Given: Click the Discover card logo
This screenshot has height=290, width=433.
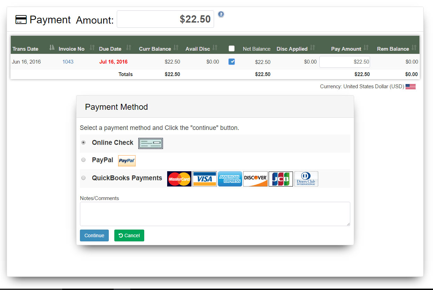Looking at the screenshot, I should tap(255, 179).
